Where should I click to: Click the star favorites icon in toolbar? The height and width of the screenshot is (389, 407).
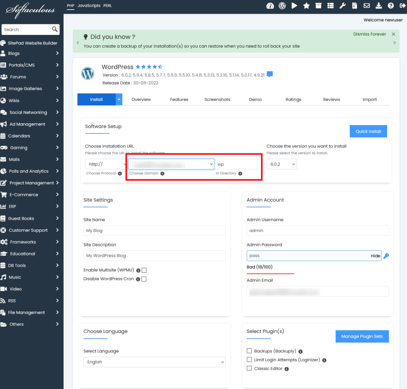[306, 6]
